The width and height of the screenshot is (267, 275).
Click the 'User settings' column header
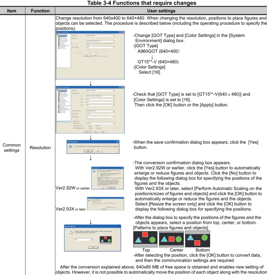(161, 11)
